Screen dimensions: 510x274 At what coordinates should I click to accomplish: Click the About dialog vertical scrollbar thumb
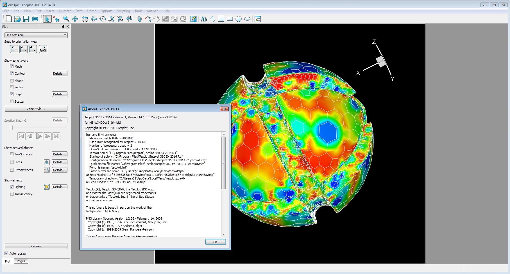pos(224,163)
